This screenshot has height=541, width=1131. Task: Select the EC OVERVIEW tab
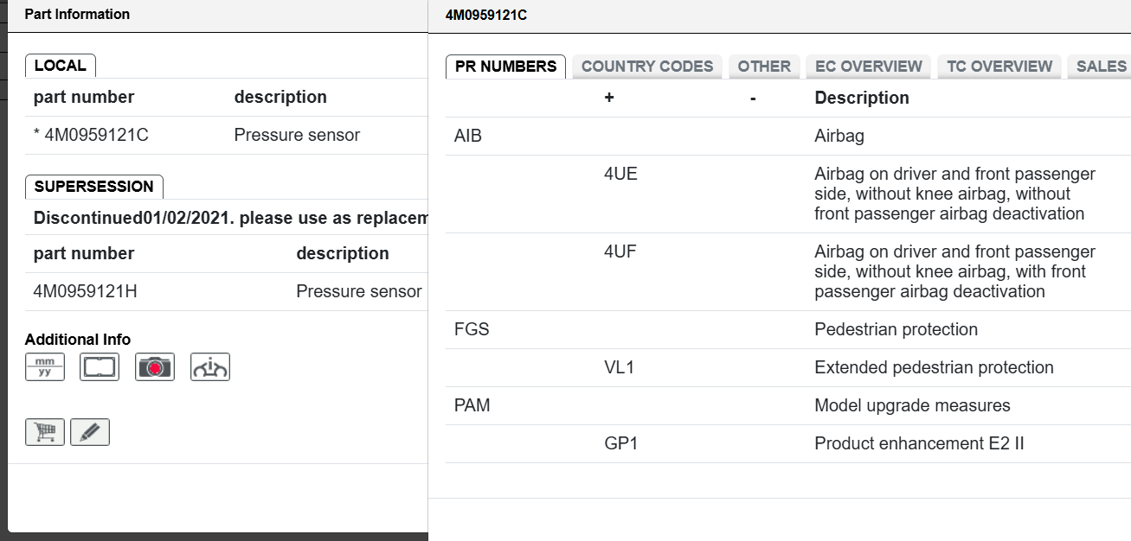click(869, 67)
